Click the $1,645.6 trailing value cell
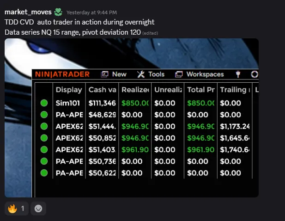Screen dimensions: 285x221 (235, 138)
